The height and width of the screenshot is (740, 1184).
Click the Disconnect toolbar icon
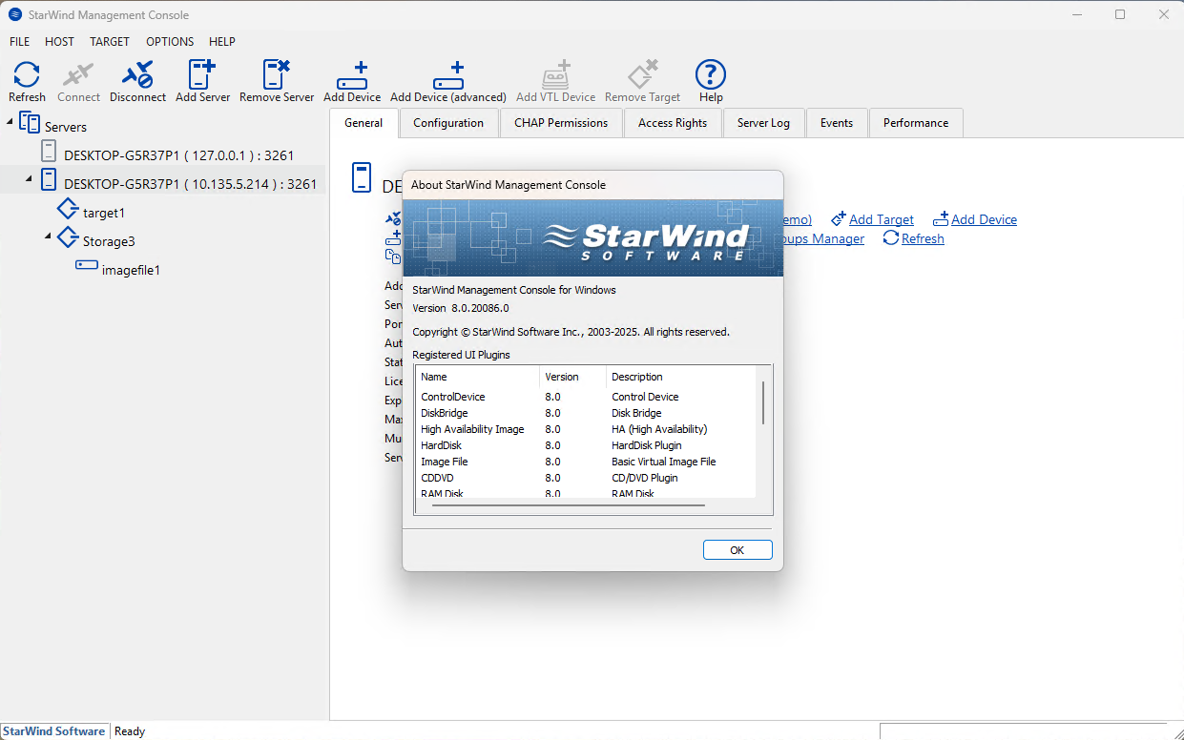click(x=137, y=74)
